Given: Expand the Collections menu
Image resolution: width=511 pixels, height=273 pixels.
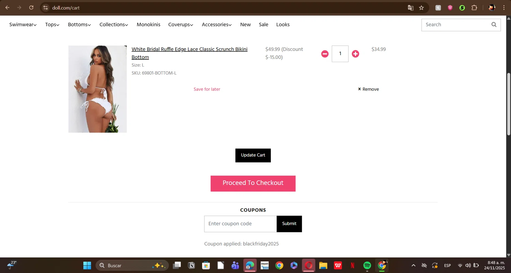Looking at the screenshot, I should click(114, 24).
